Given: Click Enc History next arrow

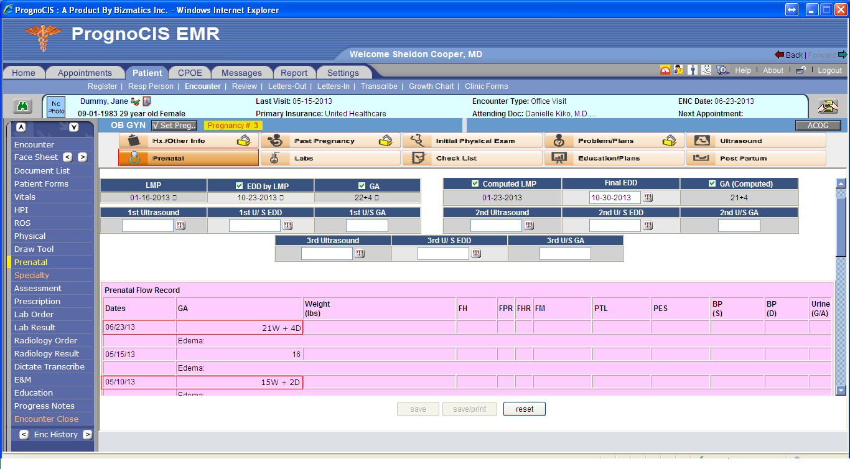Looking at the screenshot, I should click(87, 435).
